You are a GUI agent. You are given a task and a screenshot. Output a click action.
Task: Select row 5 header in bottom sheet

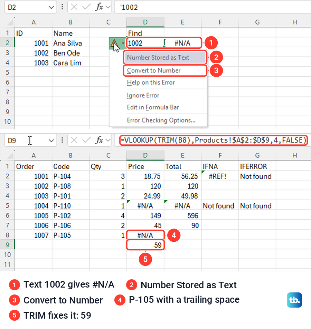7,206
